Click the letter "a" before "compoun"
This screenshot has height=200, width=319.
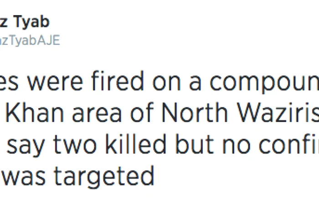pos(195,83)
